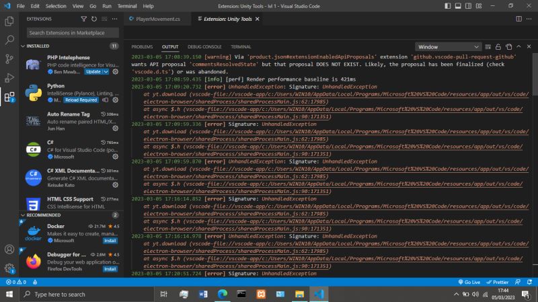Install the Docker extension
The width and height of the screenshot is (538, 302).
[110, 241]
